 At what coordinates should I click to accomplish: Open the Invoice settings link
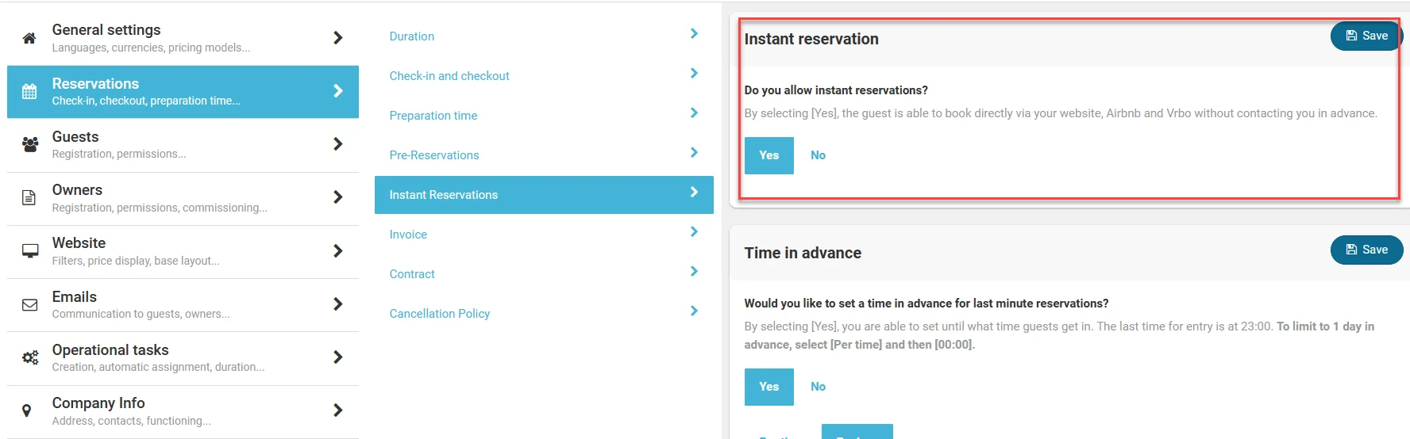coord(408,235)
